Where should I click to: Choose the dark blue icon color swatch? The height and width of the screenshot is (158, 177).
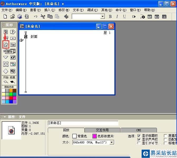11,102
